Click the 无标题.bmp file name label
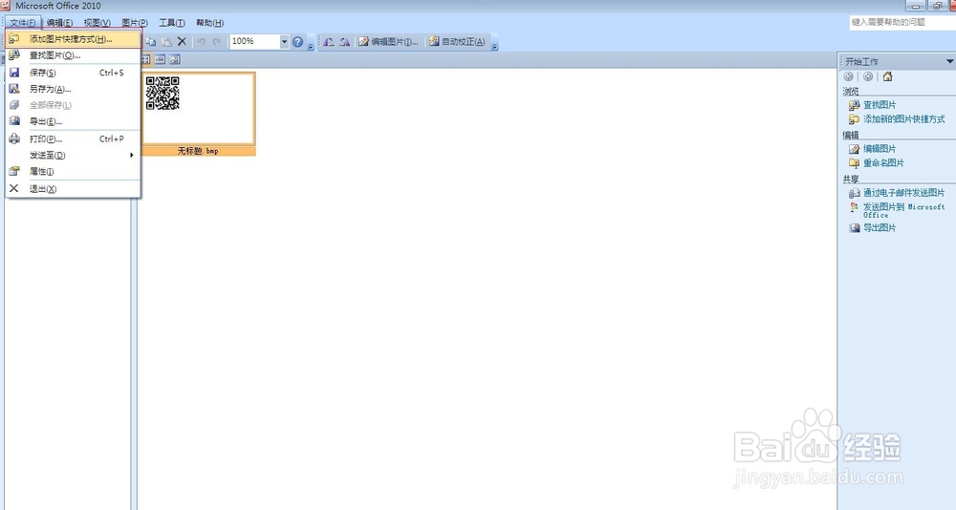This screenshot has width=956, height=510. pos(198,151)
